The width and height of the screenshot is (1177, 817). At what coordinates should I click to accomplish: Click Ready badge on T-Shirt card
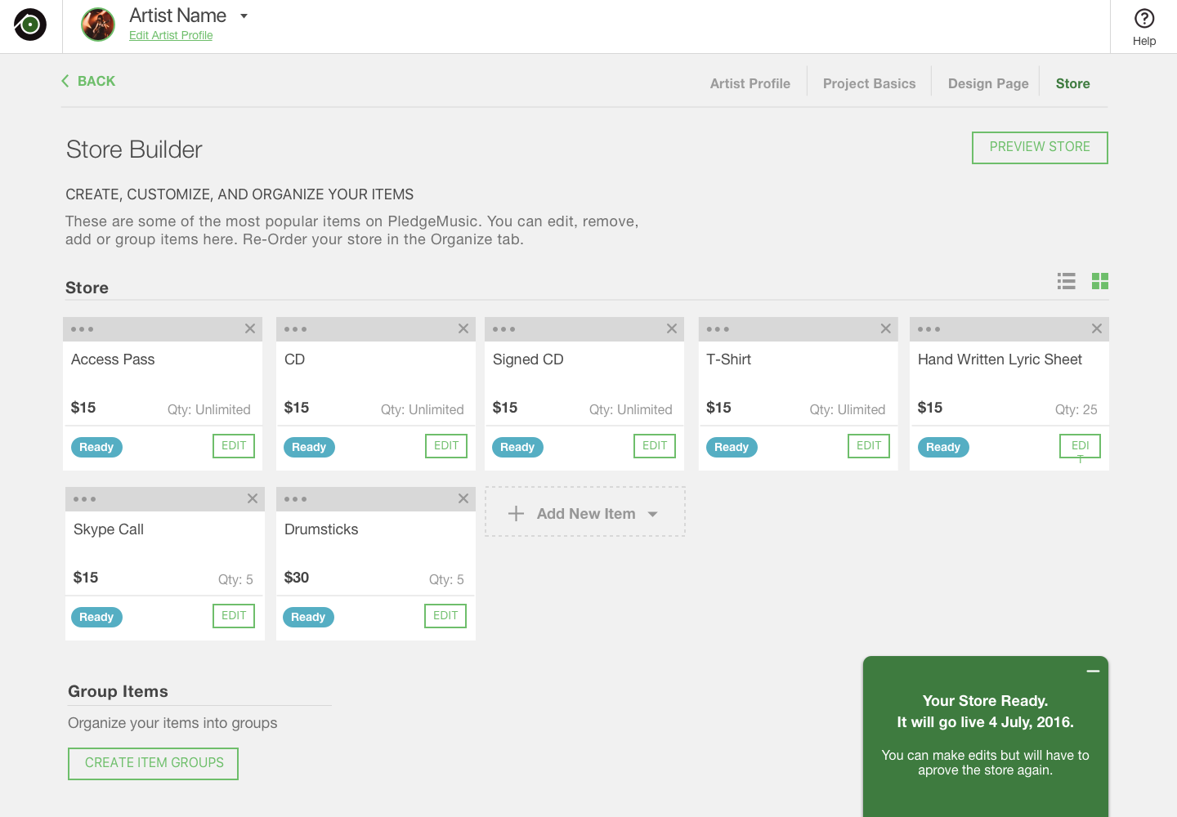732,447
